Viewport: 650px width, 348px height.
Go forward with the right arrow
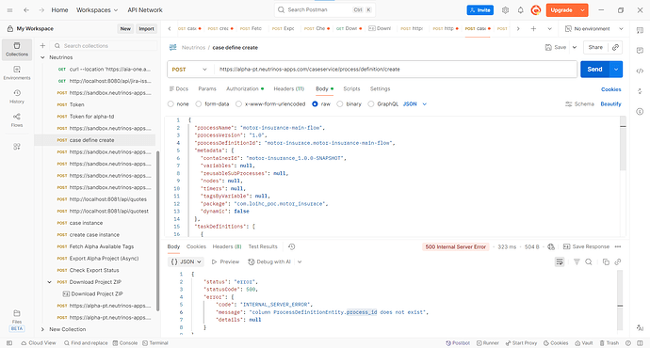tap(41, 10)
